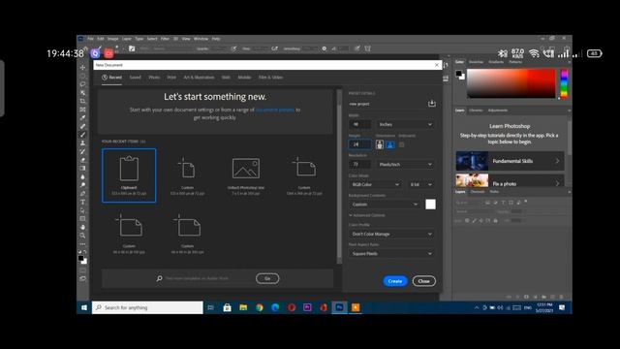Click the magnifier icon in Adobe Stock search
Image resolution: width=620 pixels, height=349 pixels.
pos(159,278)
